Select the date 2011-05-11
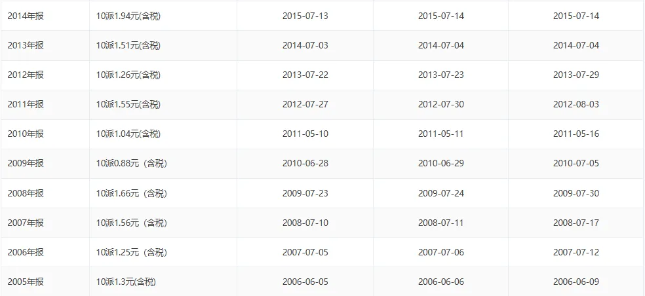Image resolution: width=645 pixels, height=296 pixels. 441,134
